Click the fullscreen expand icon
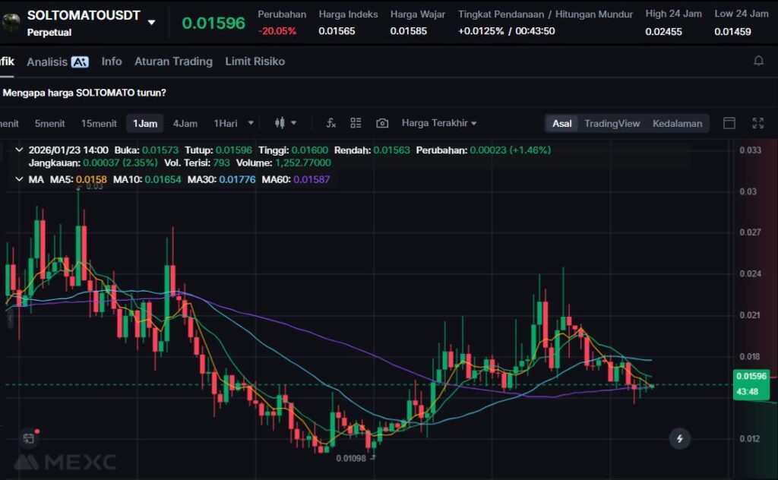The width and height of the screenshot is (778, 480). click(x=757, y=123)
